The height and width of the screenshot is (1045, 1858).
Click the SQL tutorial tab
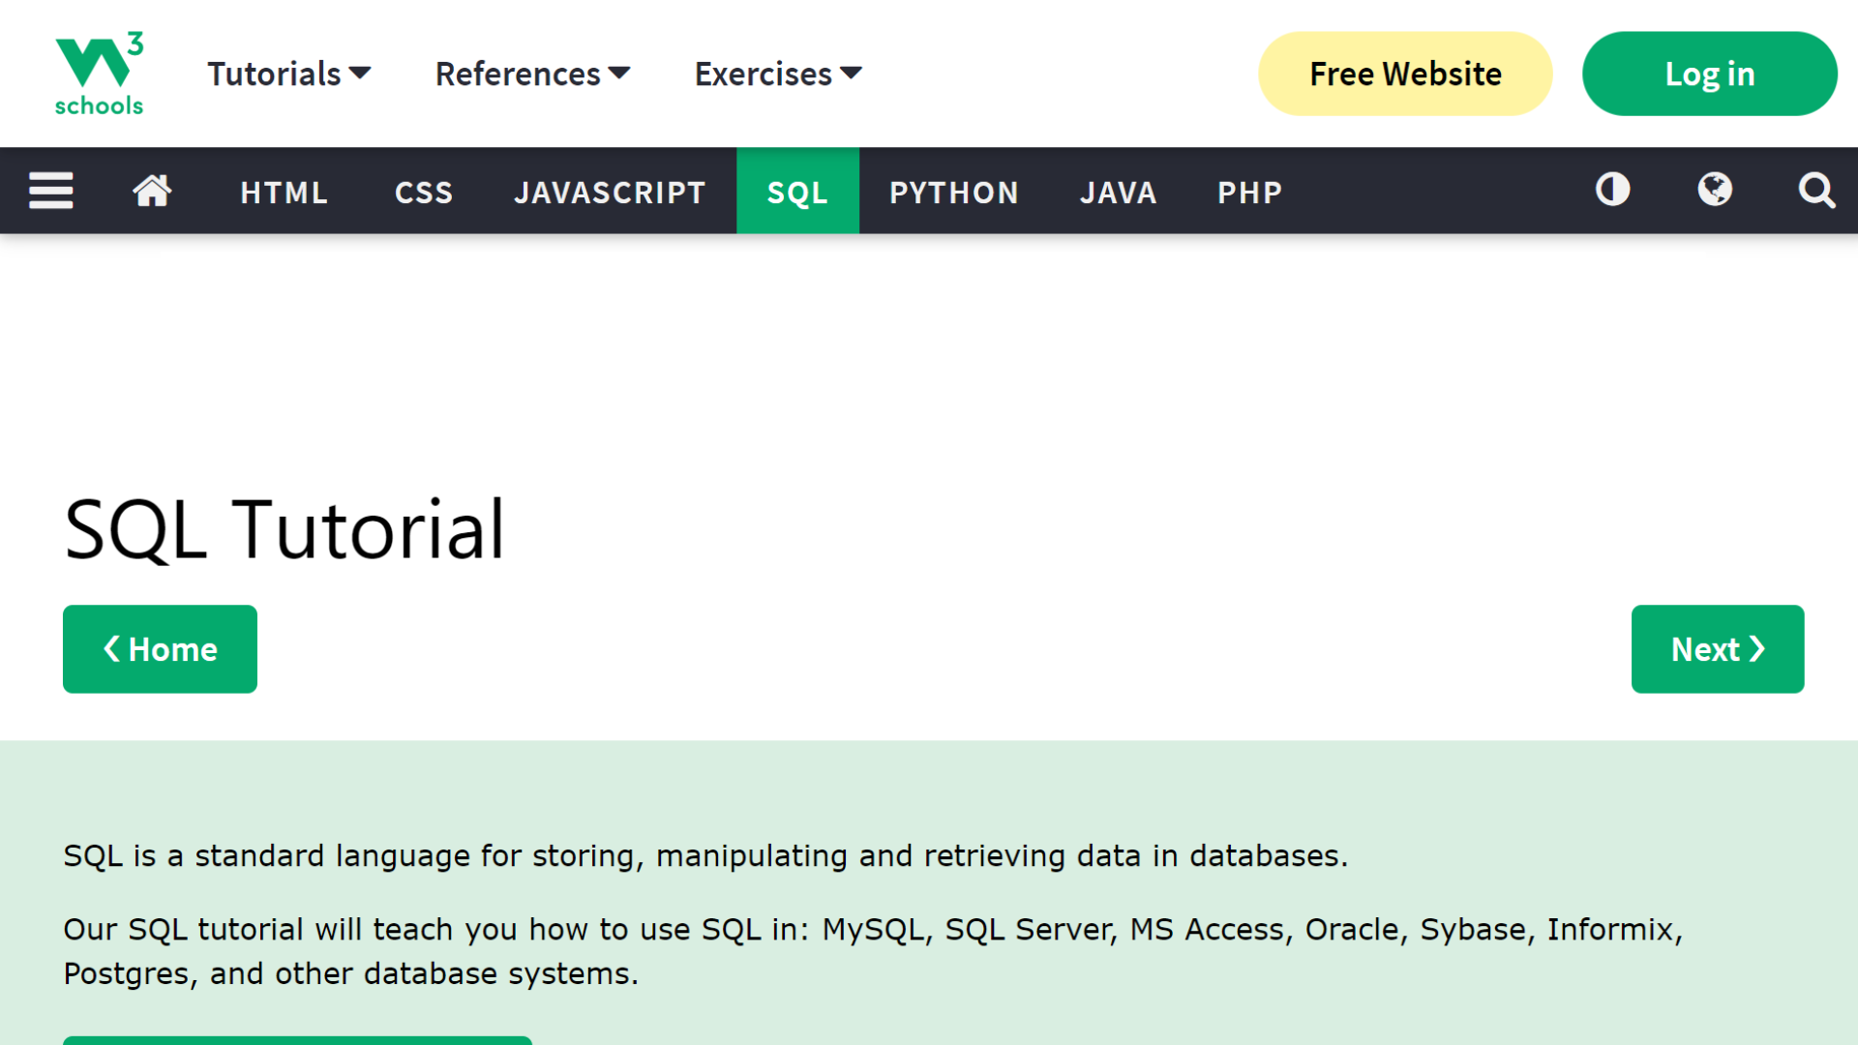[x=797, y=193]
